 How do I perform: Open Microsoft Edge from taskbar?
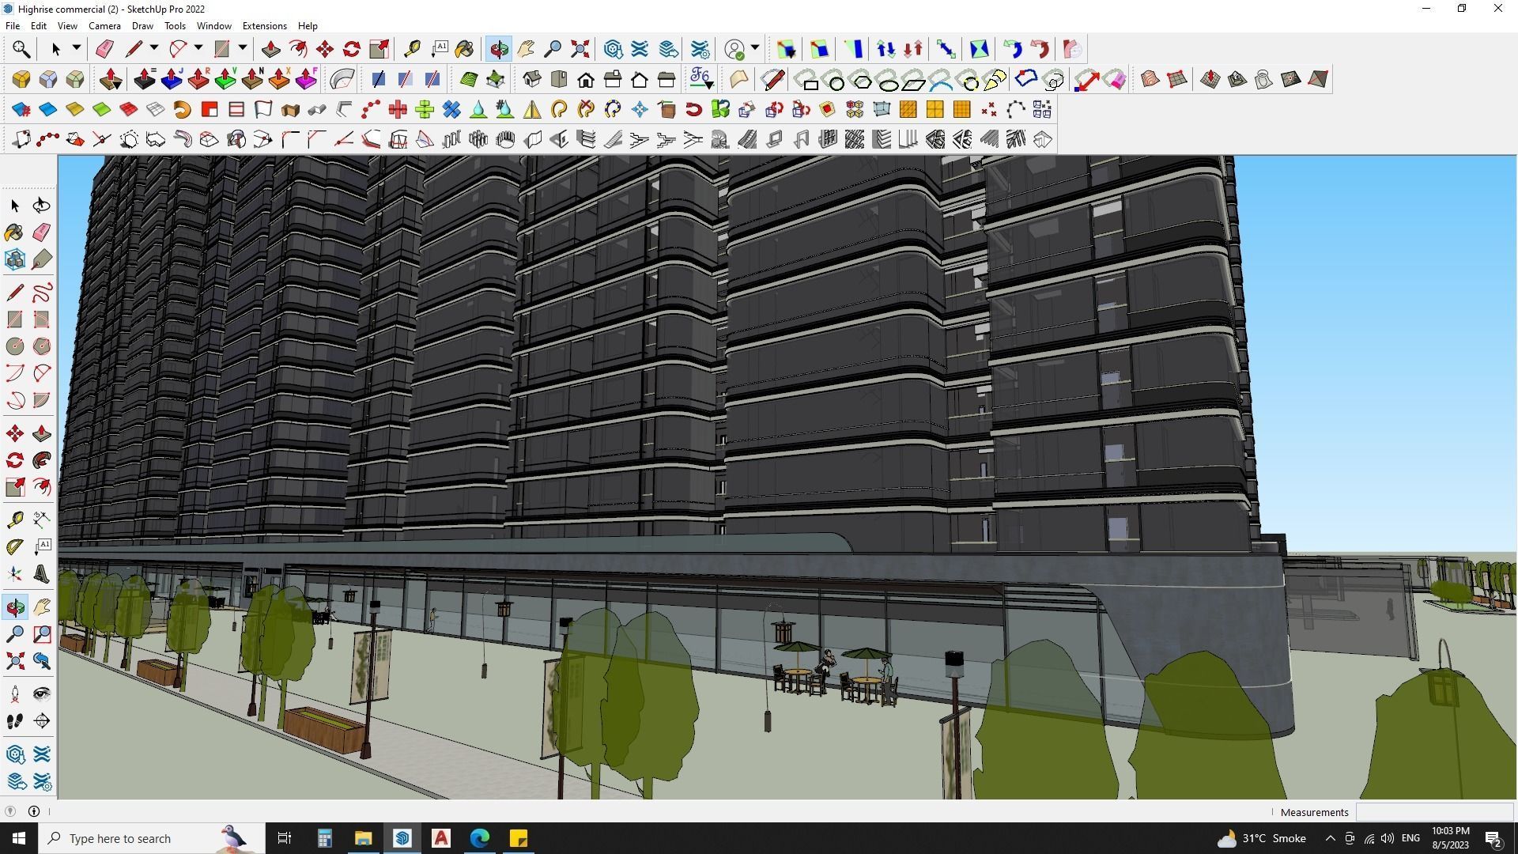click(480, 838)
